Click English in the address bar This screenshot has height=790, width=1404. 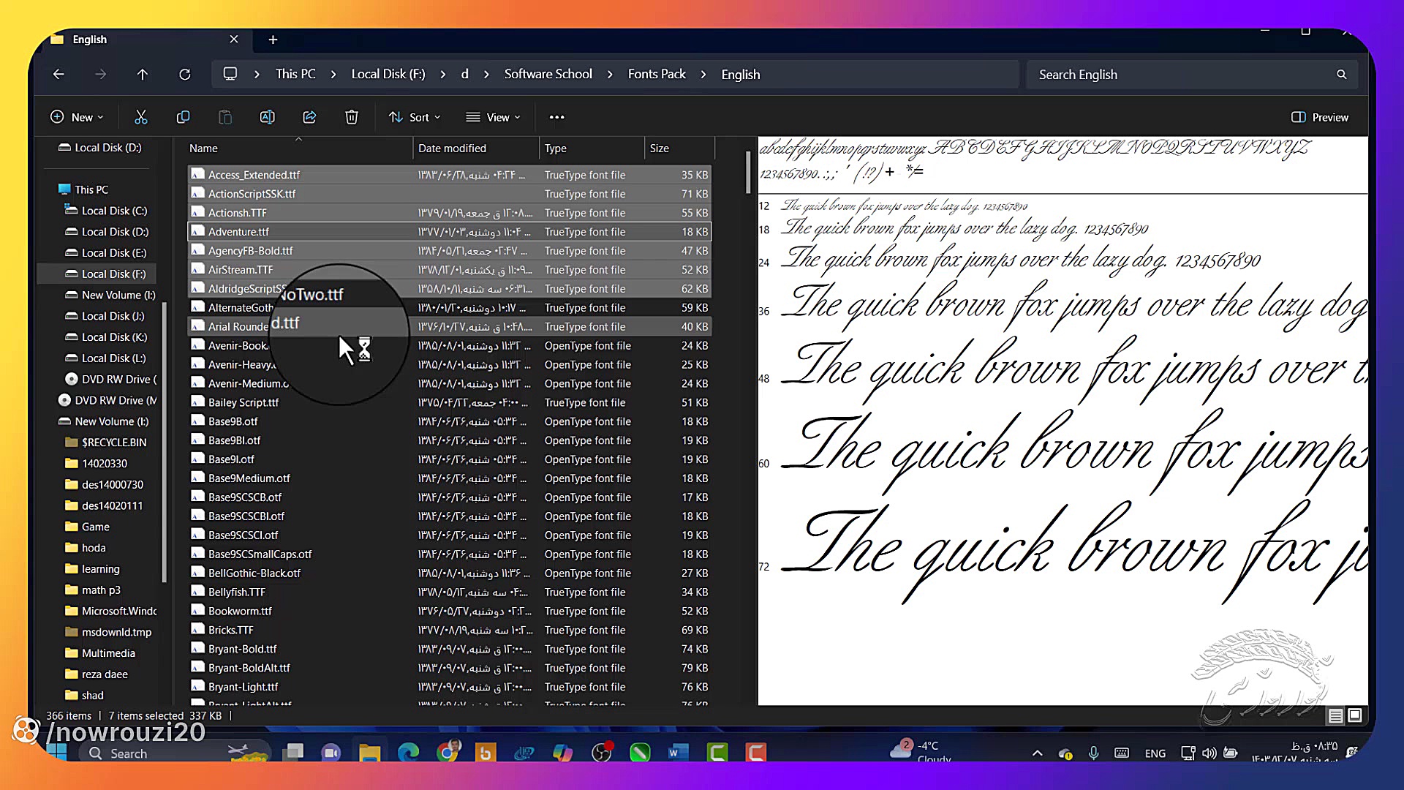click(x=741, y=75)
